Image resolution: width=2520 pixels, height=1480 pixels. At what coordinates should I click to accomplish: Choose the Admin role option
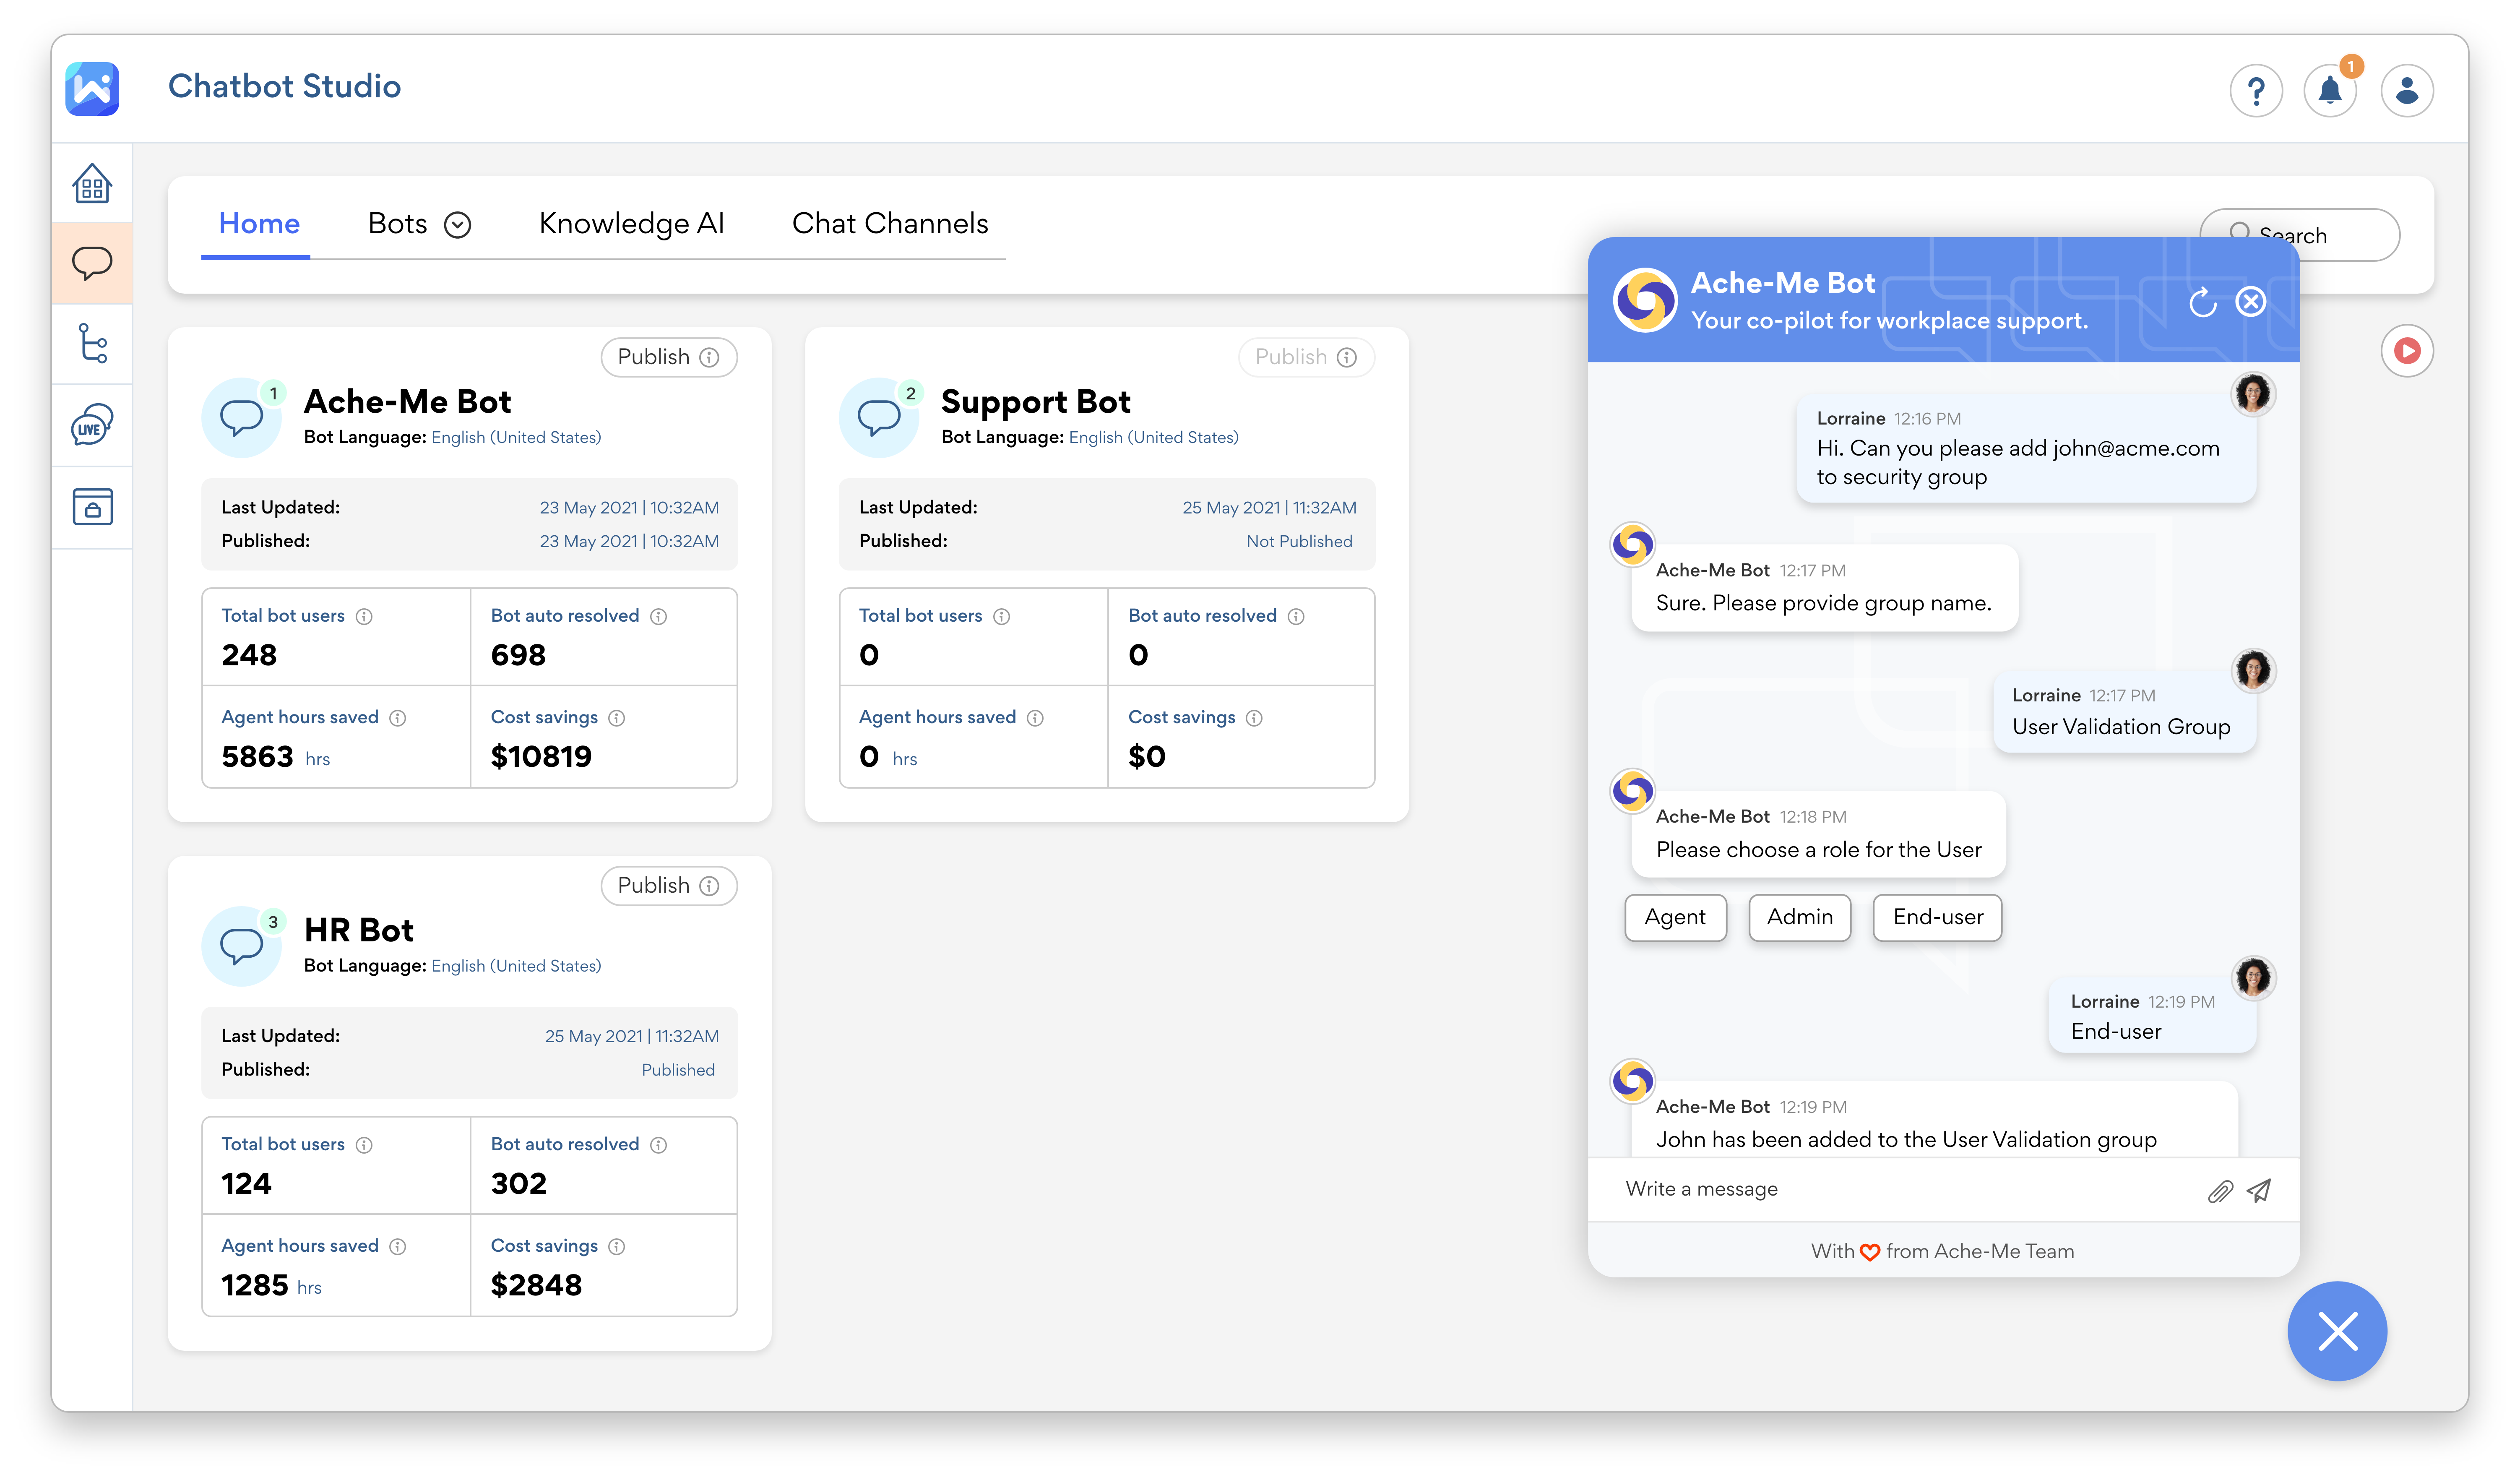(1799, 918)
